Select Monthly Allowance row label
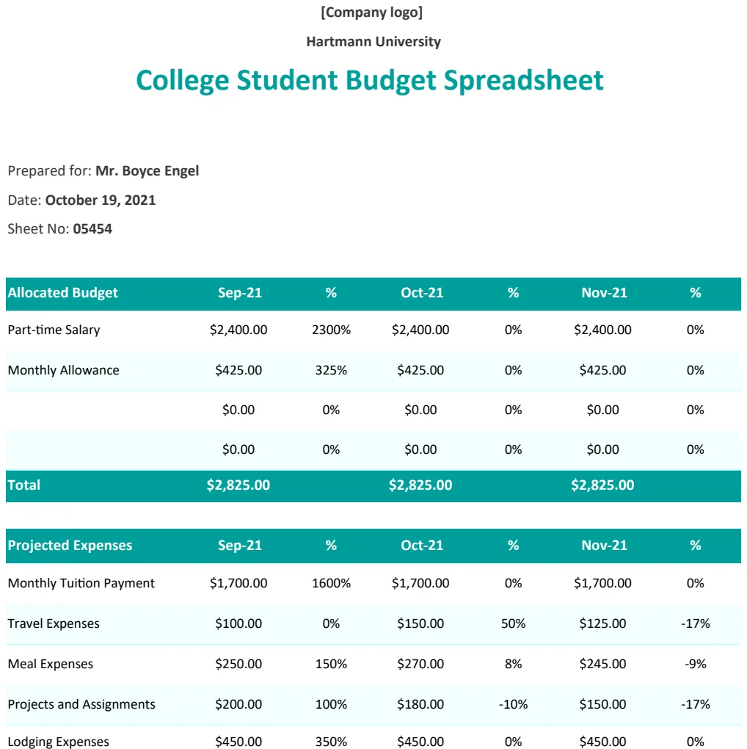Screen dimensions: 747x749 (64, 370)
